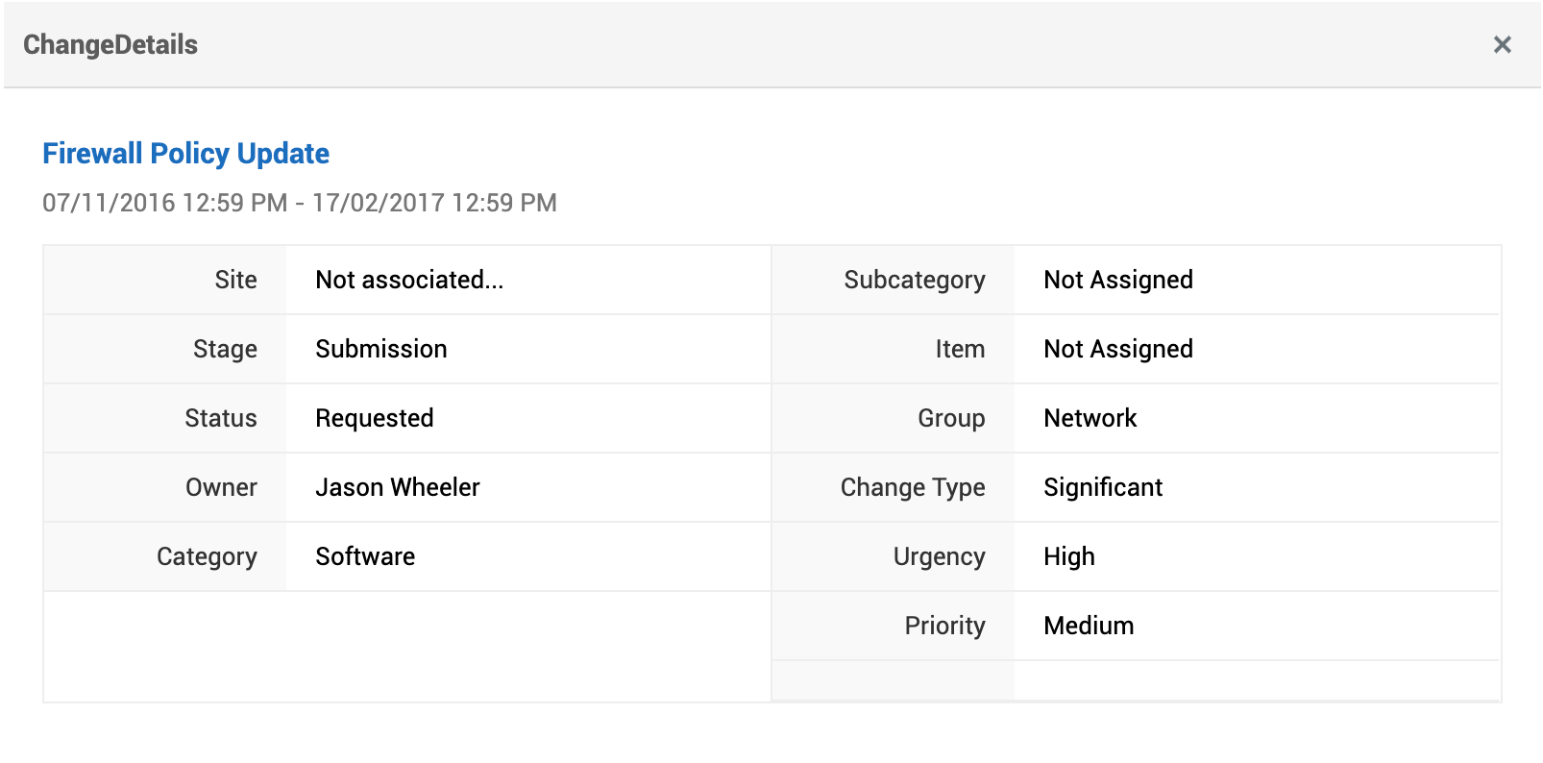Click the Group value Network
Viewport: 1543px width, 763px height.
[1090, 418]
